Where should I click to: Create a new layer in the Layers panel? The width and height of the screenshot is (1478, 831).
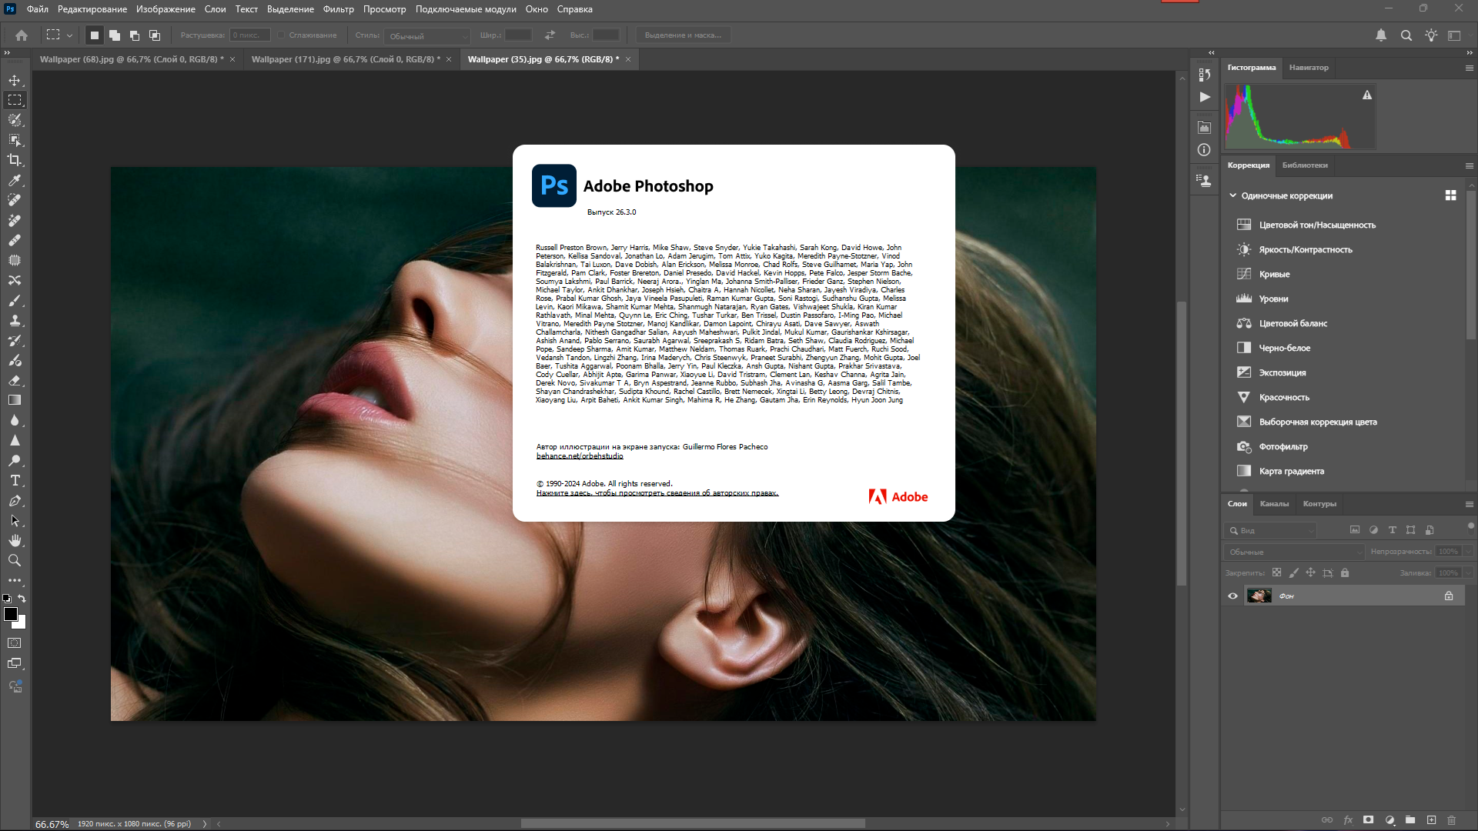point(1431,820)
